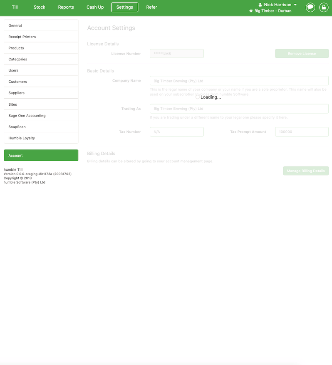The width and height of the screenshot is (332, 365).
Task: Click the user silhouette icon beside Nick Harrison
Action: (260, 5)
